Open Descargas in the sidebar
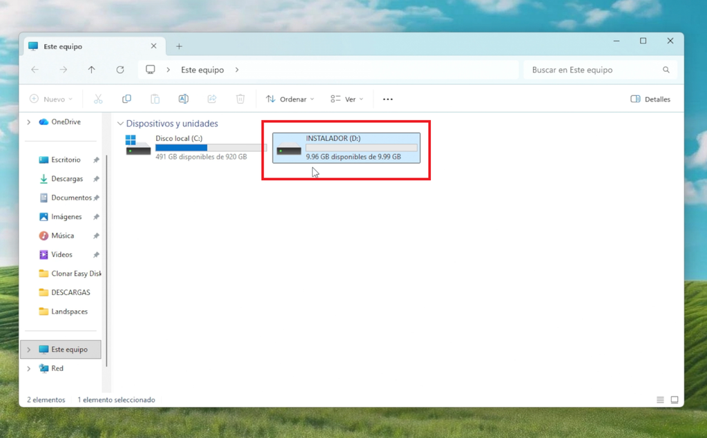This screenshot has height=438, width=707. coord(67,179)
